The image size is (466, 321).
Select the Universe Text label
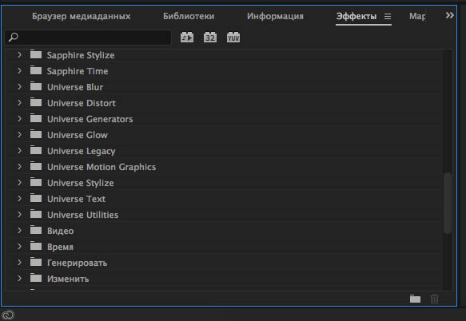[x=77, y=199]
